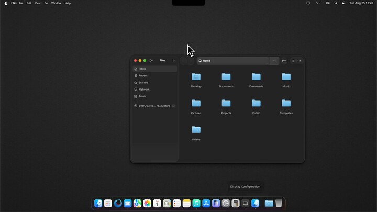This screenshot has width=377, height=212.
Task: Open the Templates folder
Action: [x=286, y=106]
